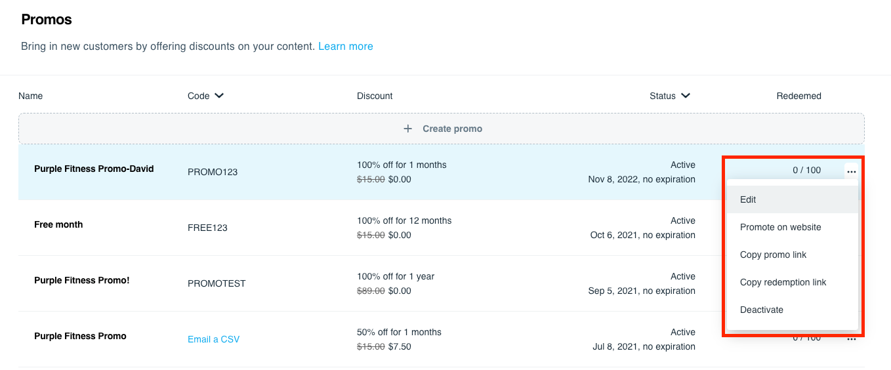
Task: Choose Edit from the promo menu
Action: coord(748,199)
